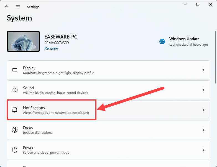Open Focus reduce distractions entry
Screen dimensions: 217x167
click(x=109, y=130)
